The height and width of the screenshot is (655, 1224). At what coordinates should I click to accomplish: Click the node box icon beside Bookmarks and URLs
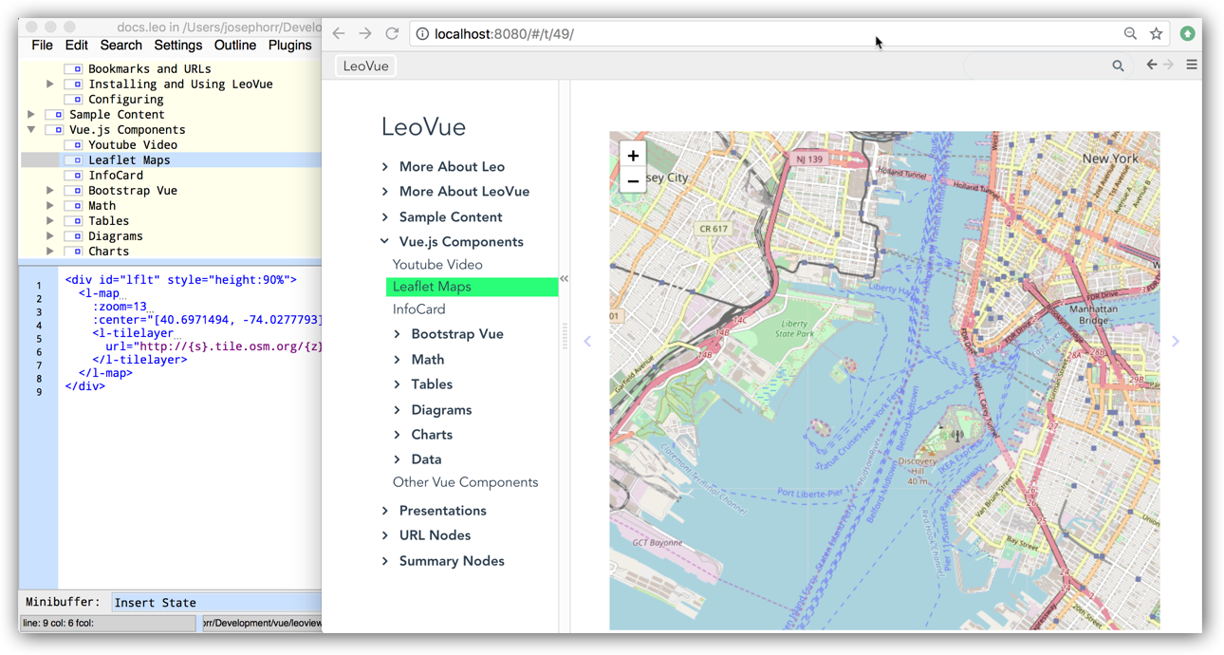[x=74, y=69]
